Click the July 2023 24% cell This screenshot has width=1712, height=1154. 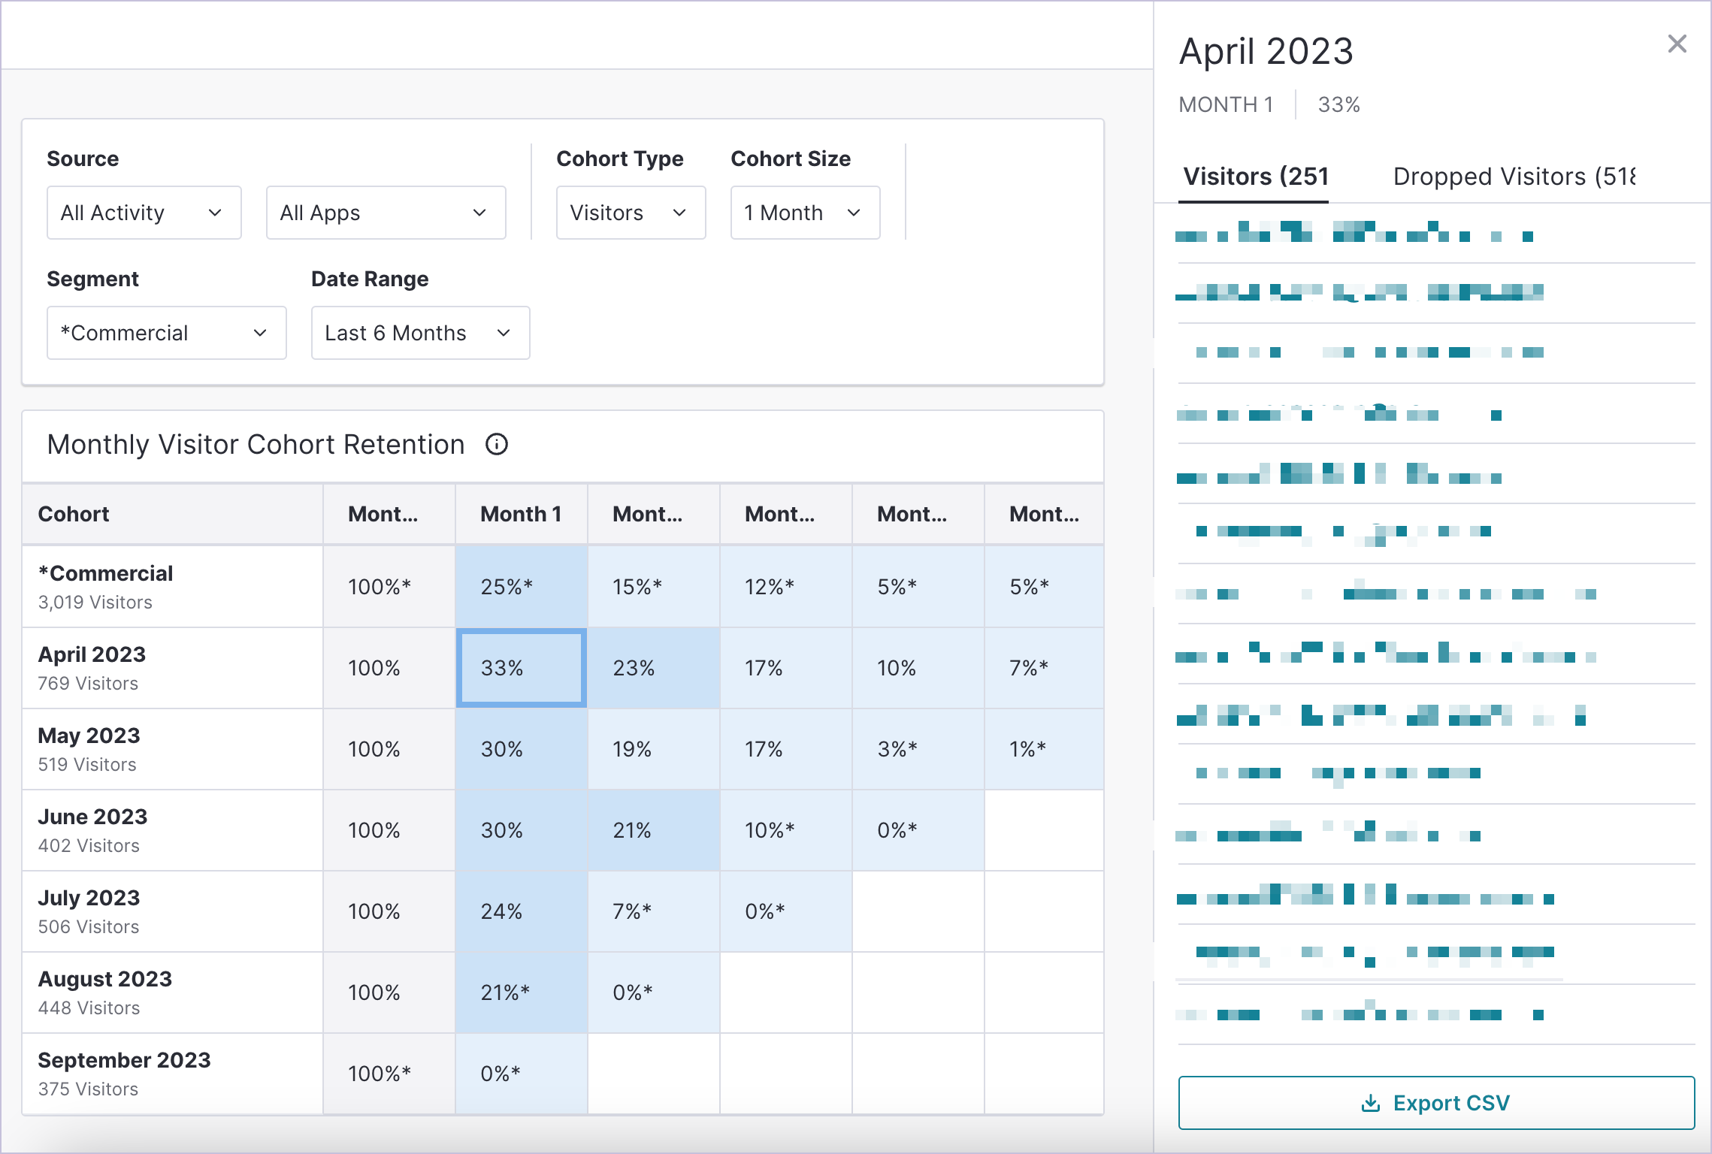tap(521, 911)
